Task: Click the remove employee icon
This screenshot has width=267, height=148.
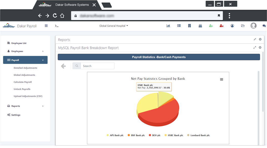Action: tap(221, 25)
